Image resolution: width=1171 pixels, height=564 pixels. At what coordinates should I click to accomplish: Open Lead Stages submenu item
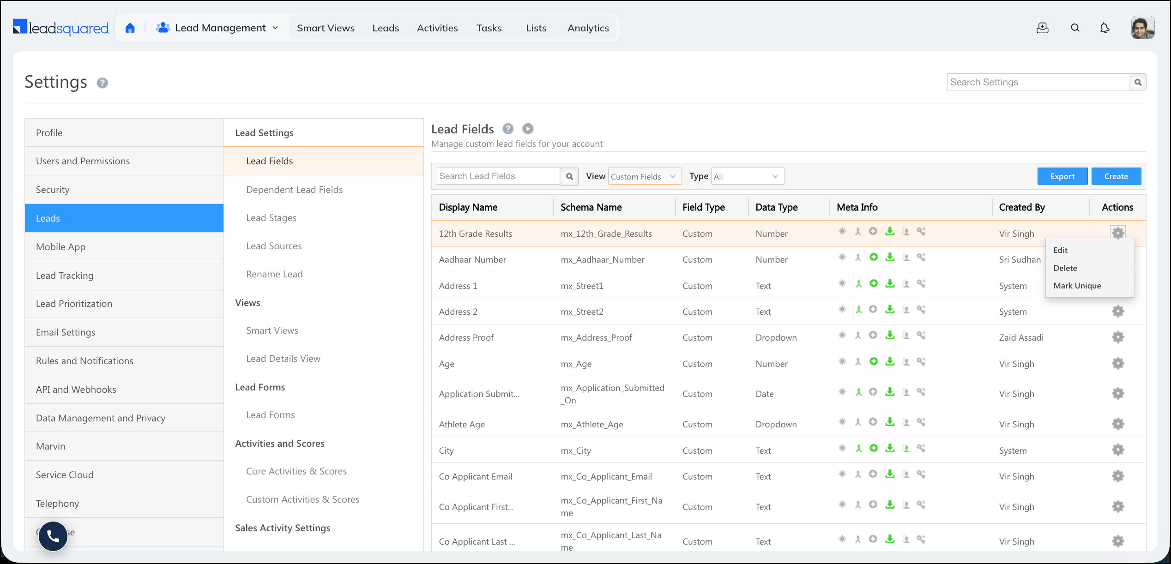271,218
